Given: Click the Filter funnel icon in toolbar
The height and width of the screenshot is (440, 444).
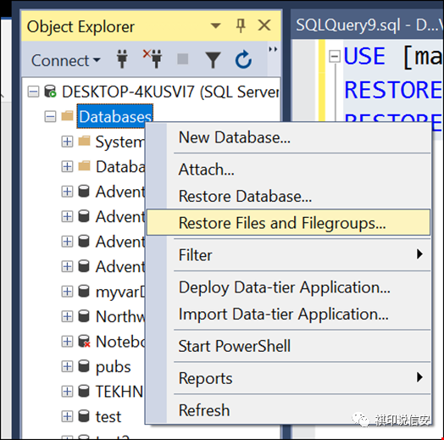Looking at the screenshot, I should (213, 60).
